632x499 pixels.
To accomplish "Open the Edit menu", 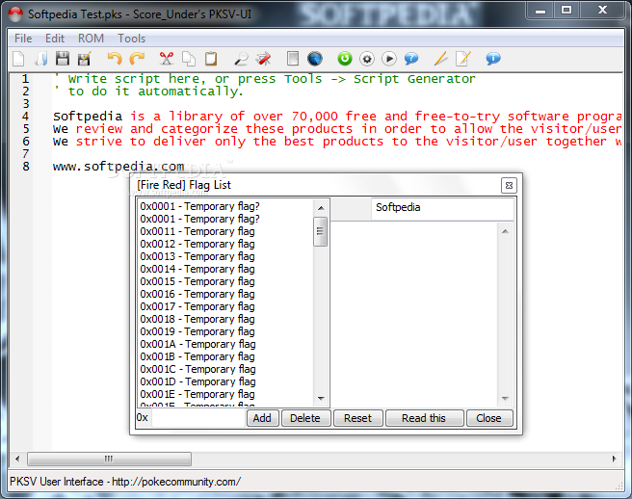I will (x=55, y=39).
